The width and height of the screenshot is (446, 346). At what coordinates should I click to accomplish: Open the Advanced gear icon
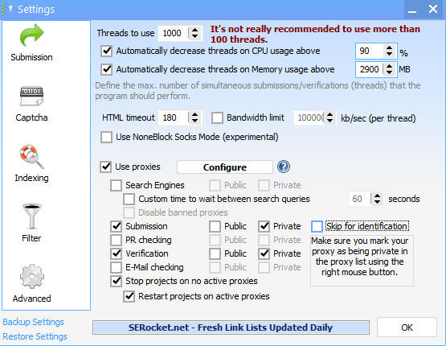(x=31, y=276)
